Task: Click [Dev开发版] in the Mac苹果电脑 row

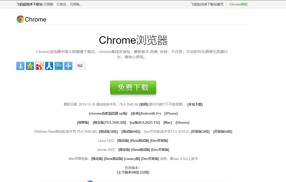Action: click(150, 159)
